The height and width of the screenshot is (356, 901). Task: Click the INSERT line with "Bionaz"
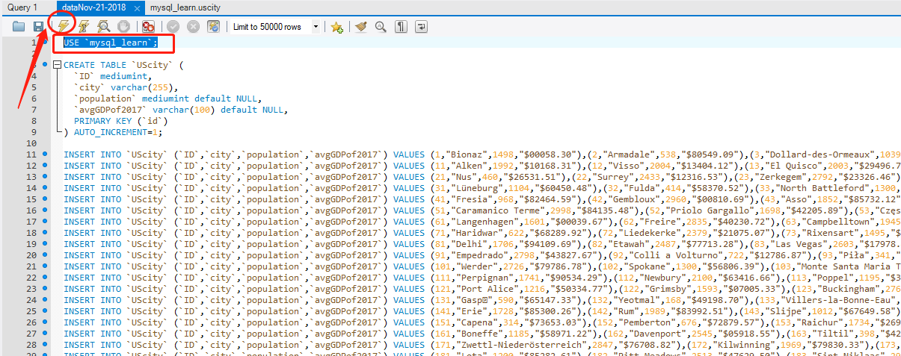click(482, 154)
